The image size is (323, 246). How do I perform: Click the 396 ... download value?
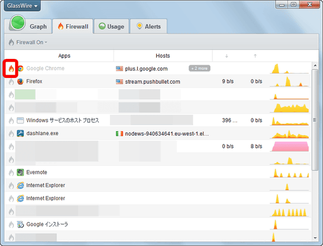tap(230, 121)
